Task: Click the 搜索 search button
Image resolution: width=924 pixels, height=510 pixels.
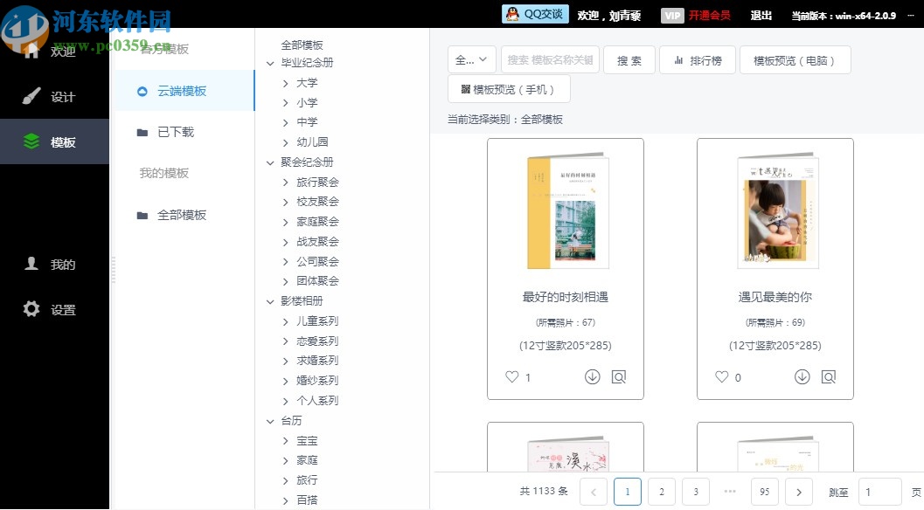Action: pyautogui.click(x=629, y=59)
